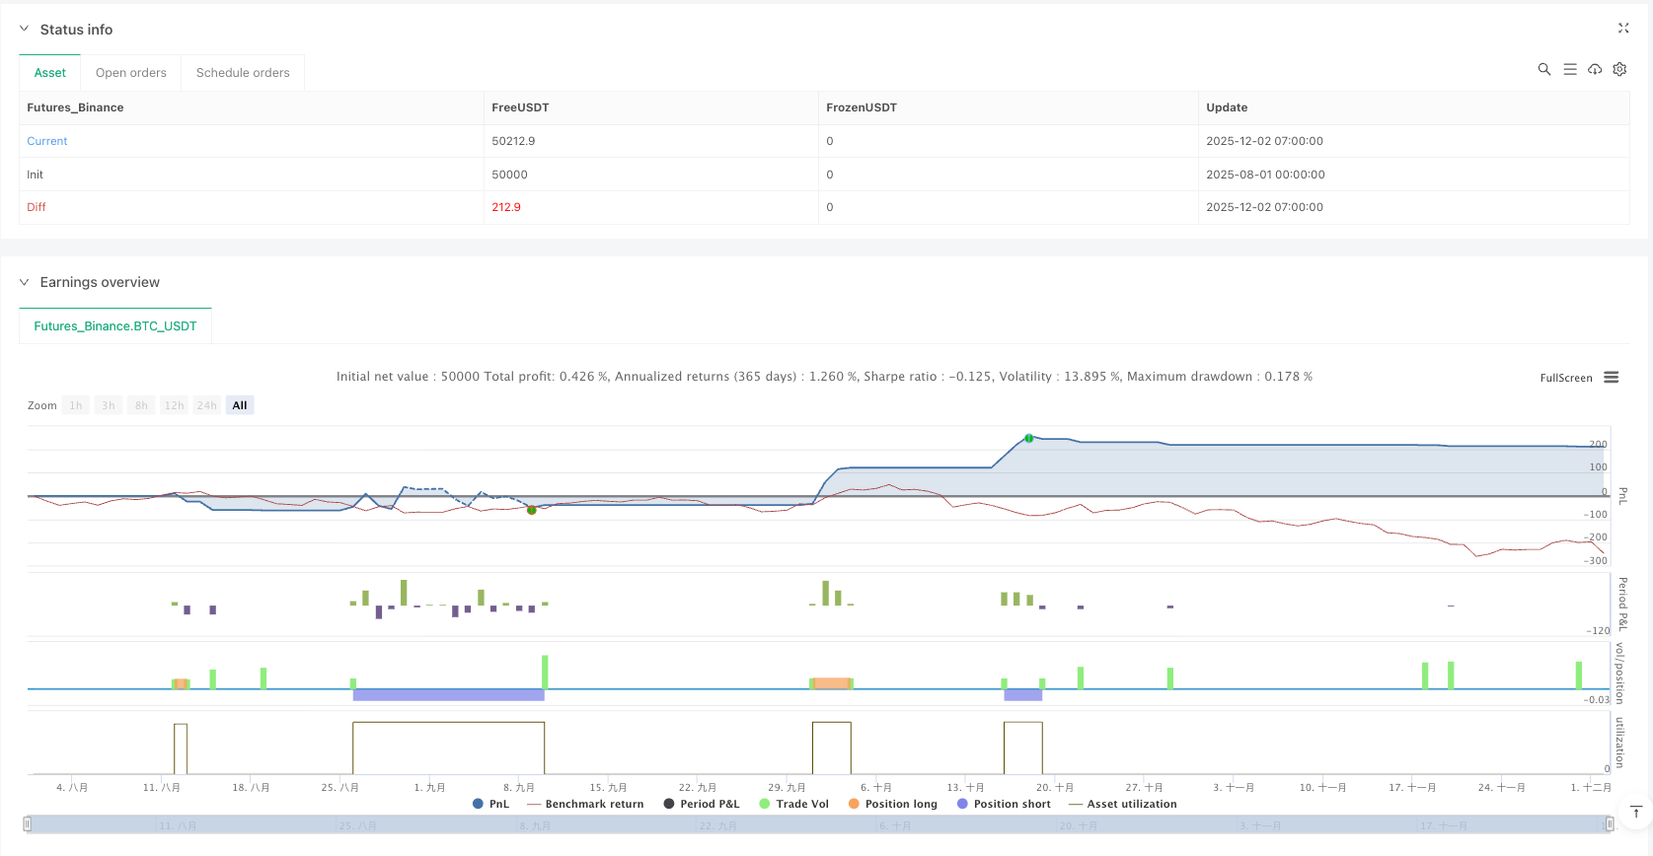Select the All zoom range button
The image size is (1653, 856).
239,405
